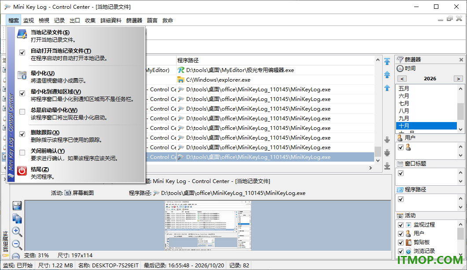This screenshot has width=467, height=270.
Task: Enable 关闭前确认 checkbox
Action: click(x=22, y=152)
